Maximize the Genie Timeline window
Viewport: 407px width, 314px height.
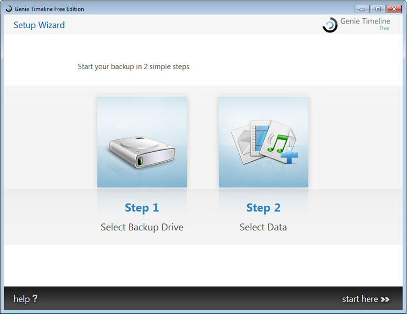(378, 9)
